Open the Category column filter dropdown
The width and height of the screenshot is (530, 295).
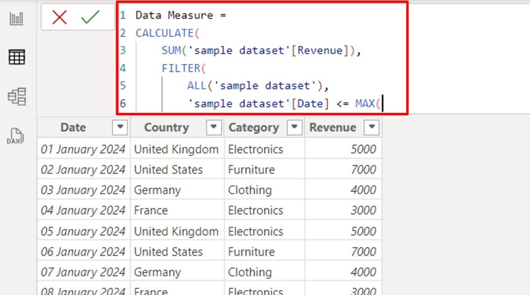295,127
